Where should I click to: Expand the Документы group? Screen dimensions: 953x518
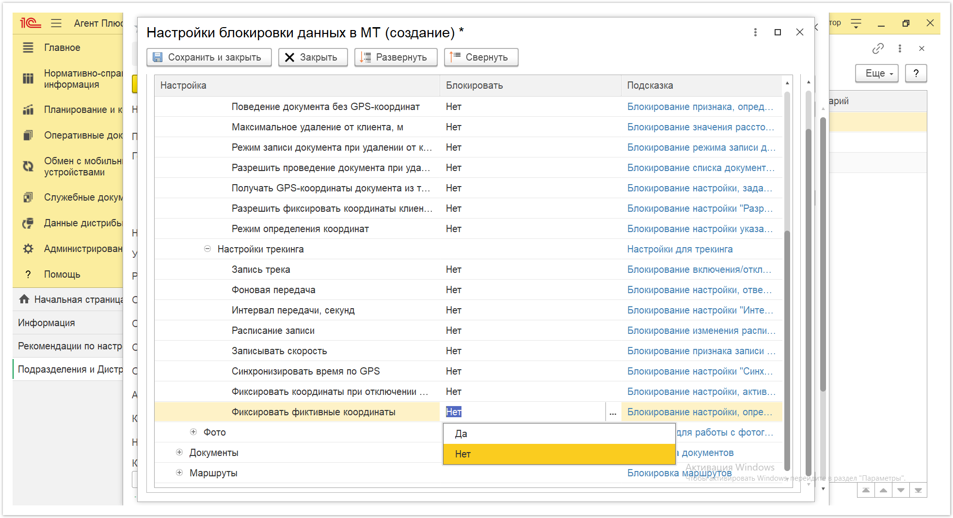pos(179,453)
